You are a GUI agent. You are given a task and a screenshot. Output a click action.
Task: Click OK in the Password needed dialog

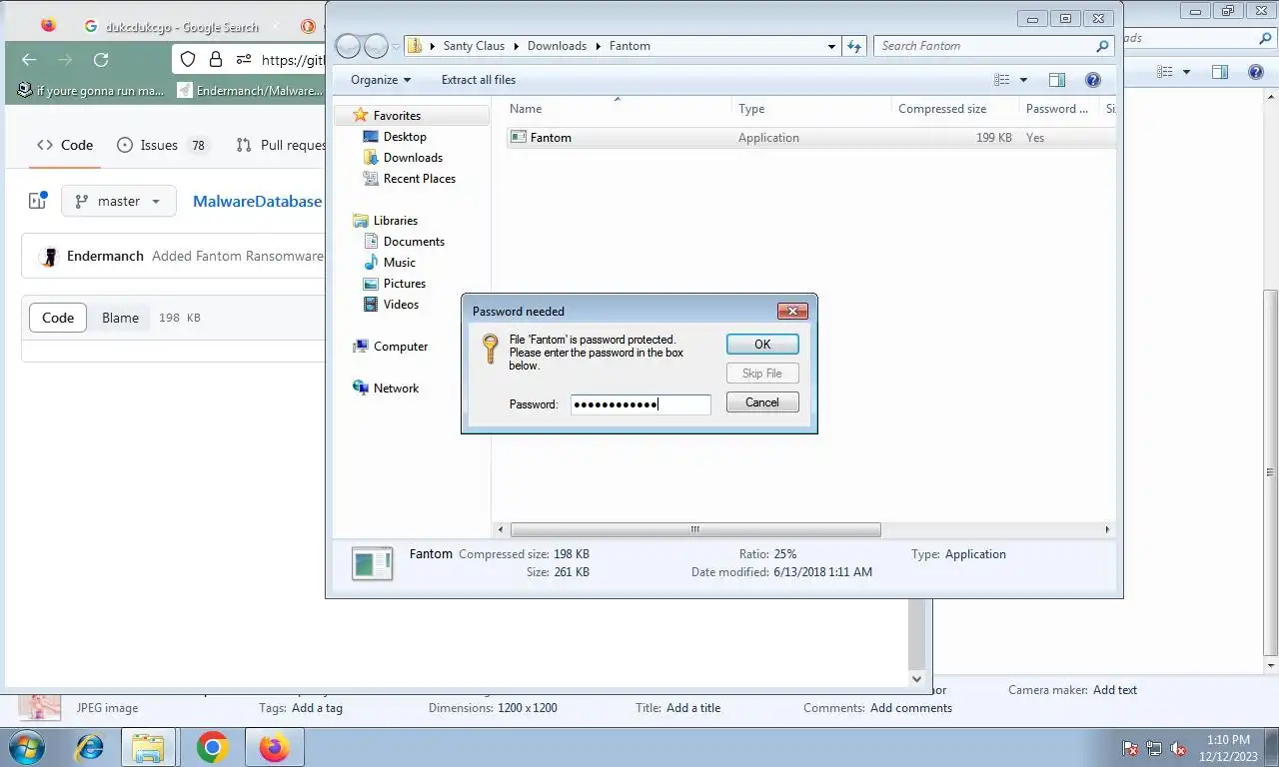762,344
